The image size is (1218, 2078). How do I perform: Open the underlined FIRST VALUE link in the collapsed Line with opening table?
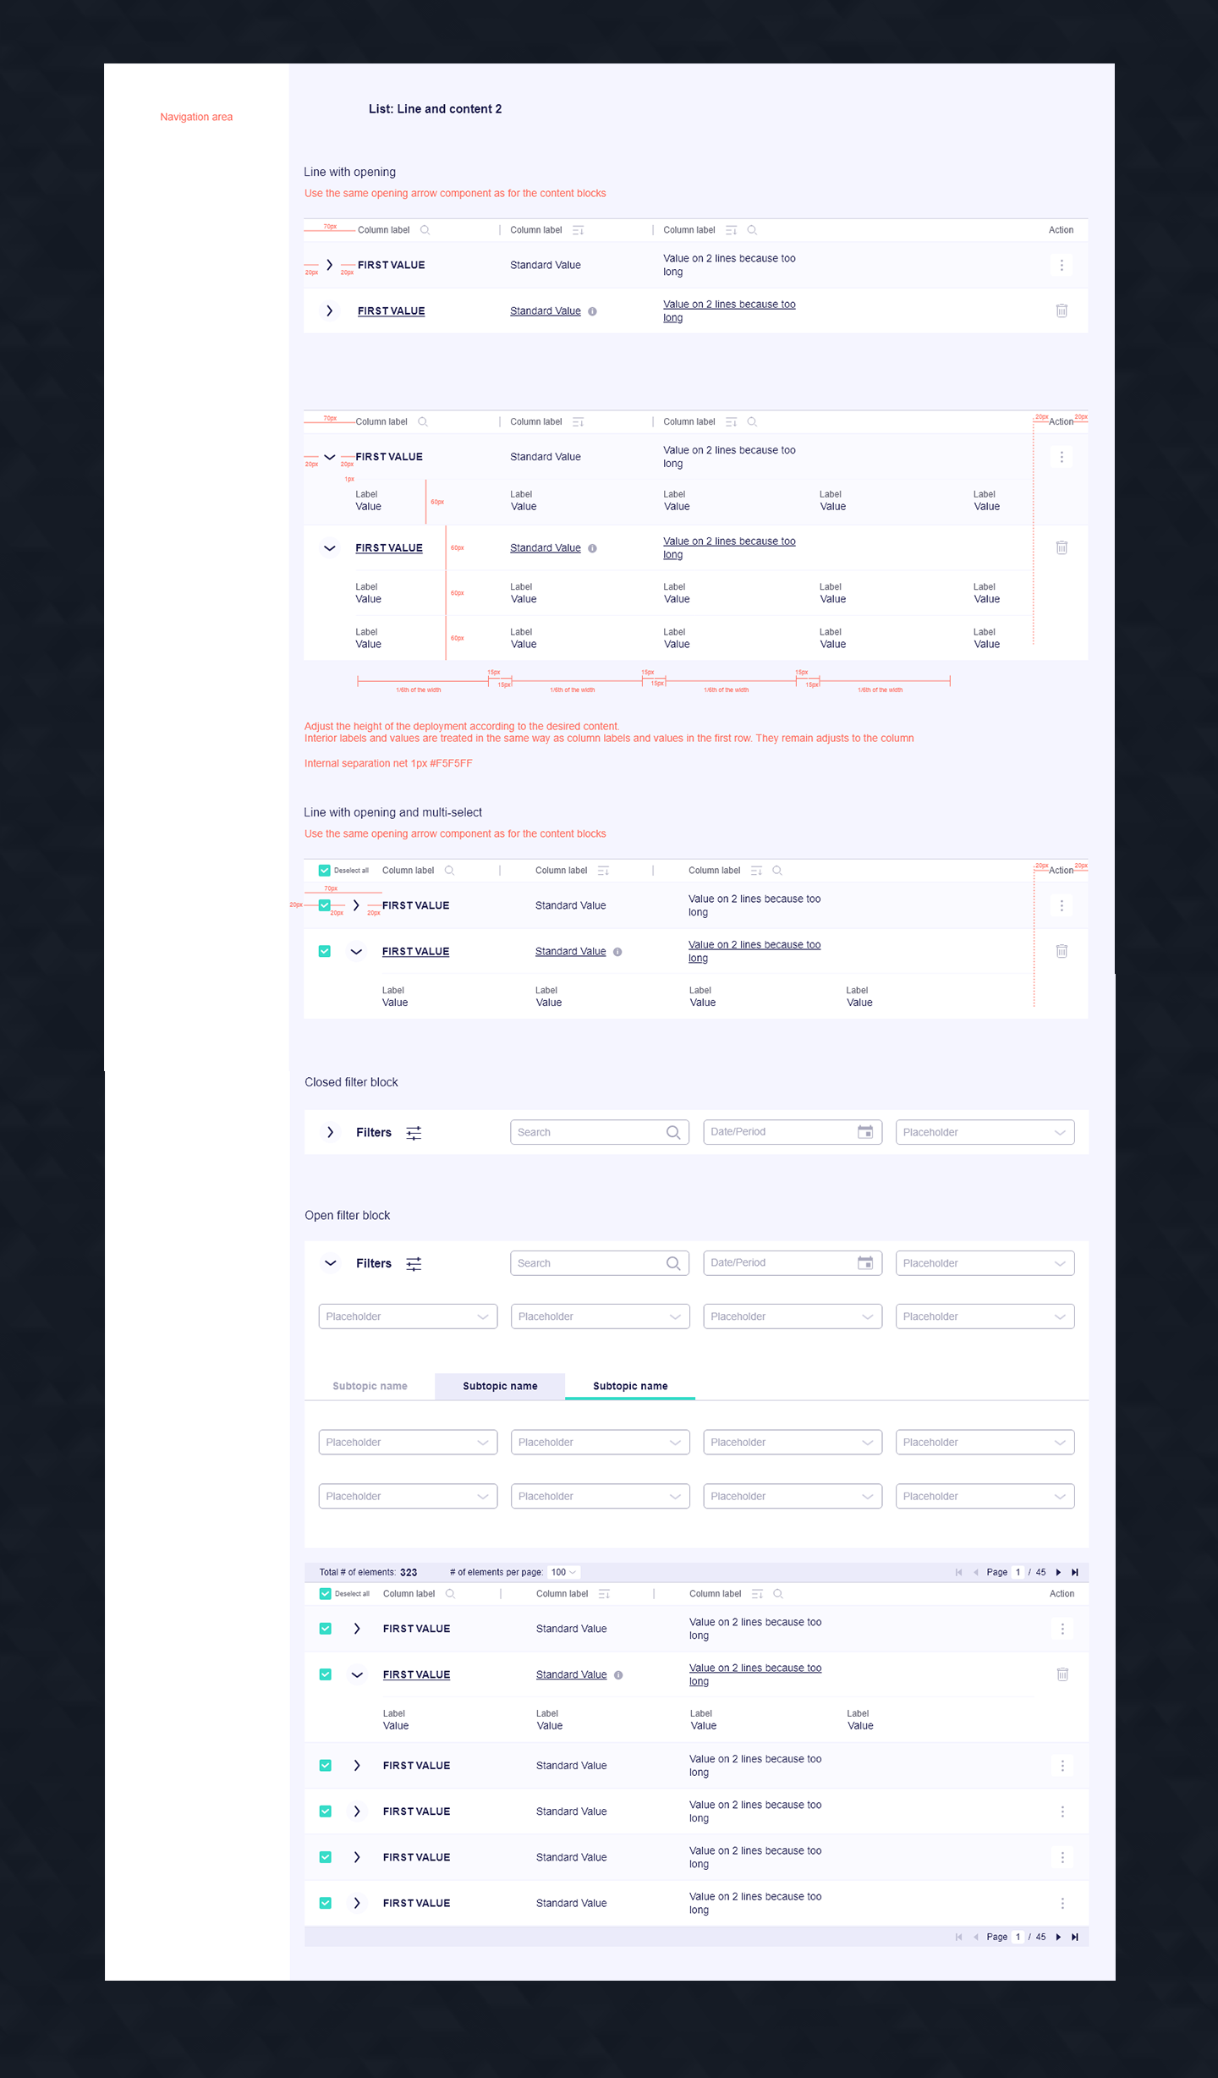tap(391, 311)
